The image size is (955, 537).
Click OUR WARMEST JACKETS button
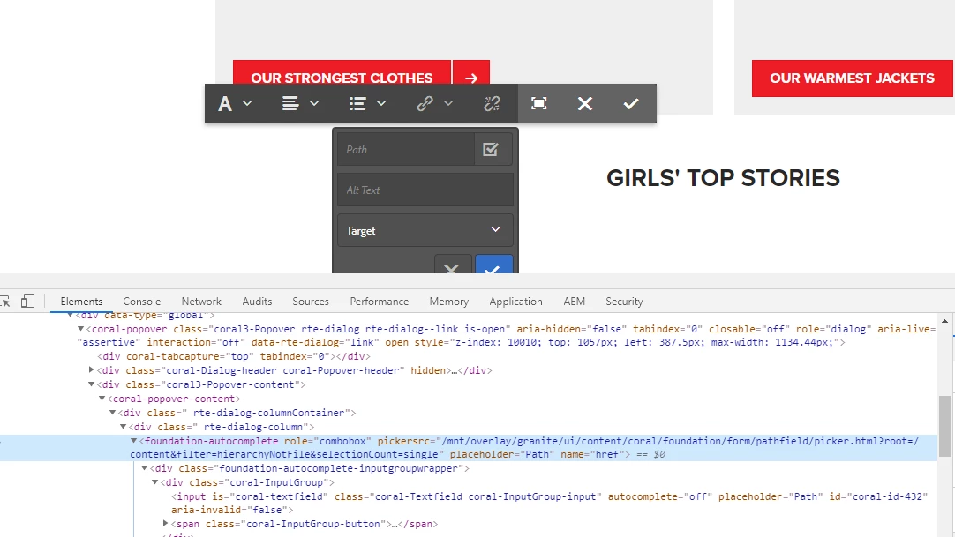pos(852,78)
